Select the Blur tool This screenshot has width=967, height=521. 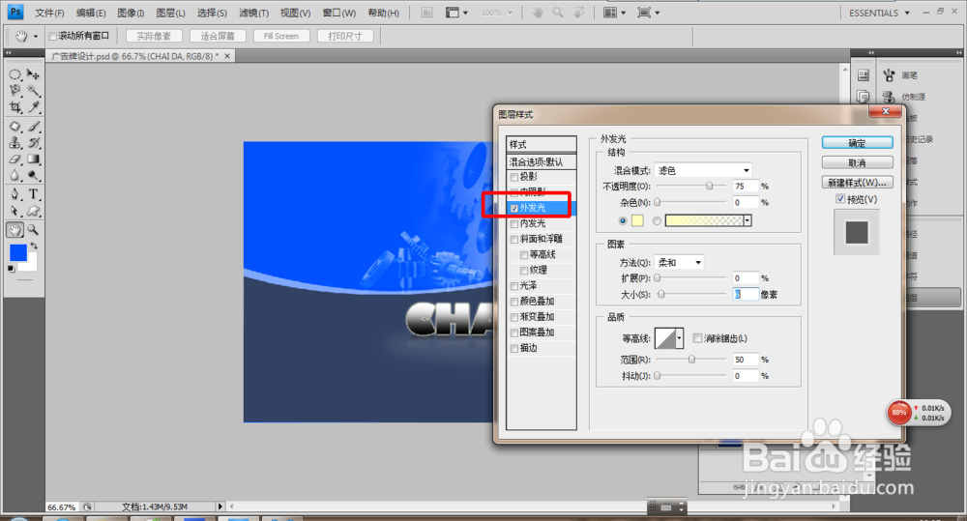point(15,176)
